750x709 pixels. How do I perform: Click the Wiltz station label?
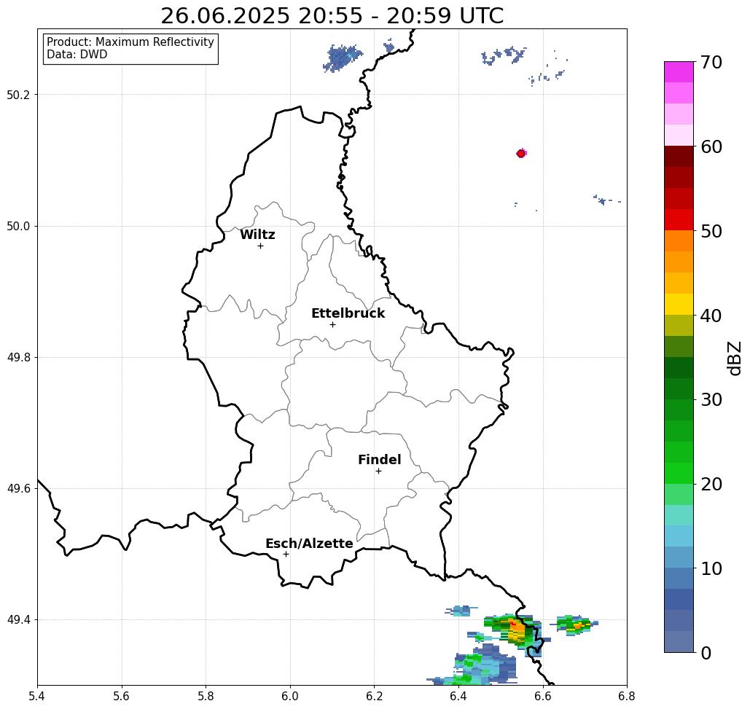point(257,235)
